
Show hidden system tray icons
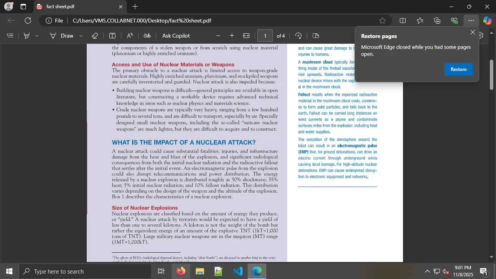tap(427, 271)
